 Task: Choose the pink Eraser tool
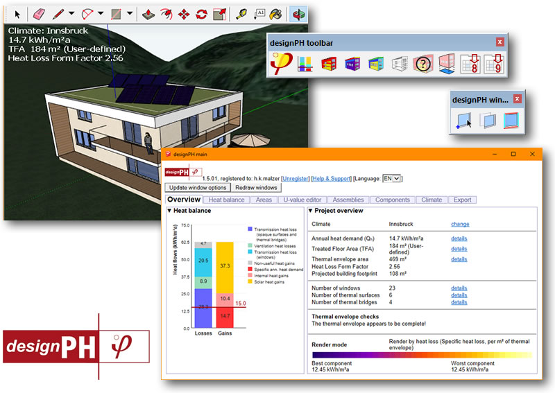click(39, 15)
